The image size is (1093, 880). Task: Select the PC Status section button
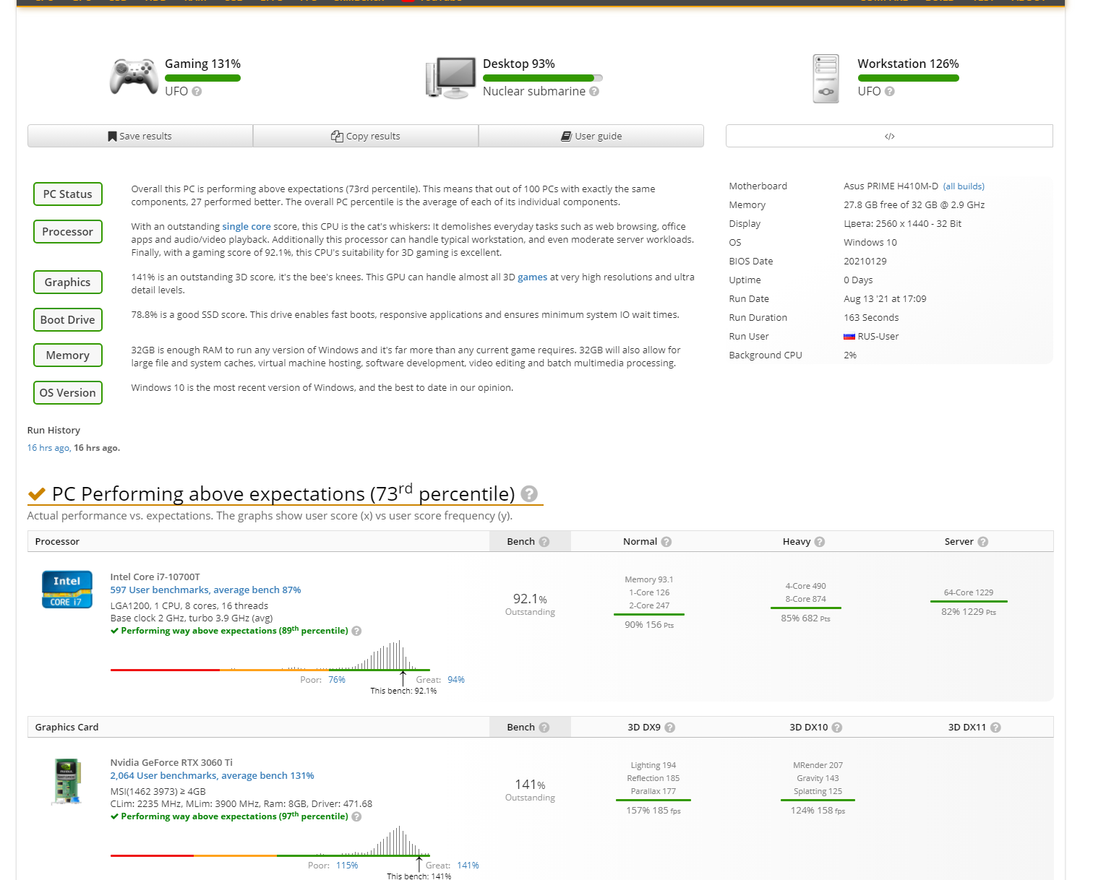tap(68, 194)
